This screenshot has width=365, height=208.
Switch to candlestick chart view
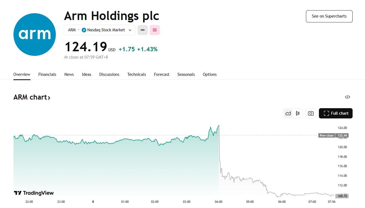(x=298, y=113)
